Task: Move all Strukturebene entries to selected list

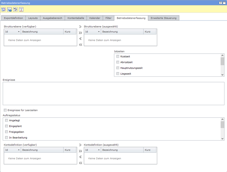Action: point(80,33)
